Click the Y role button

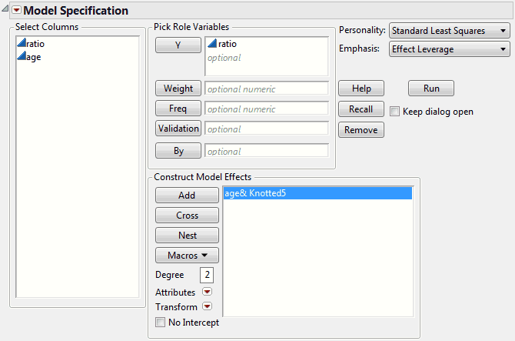(178, 45)
